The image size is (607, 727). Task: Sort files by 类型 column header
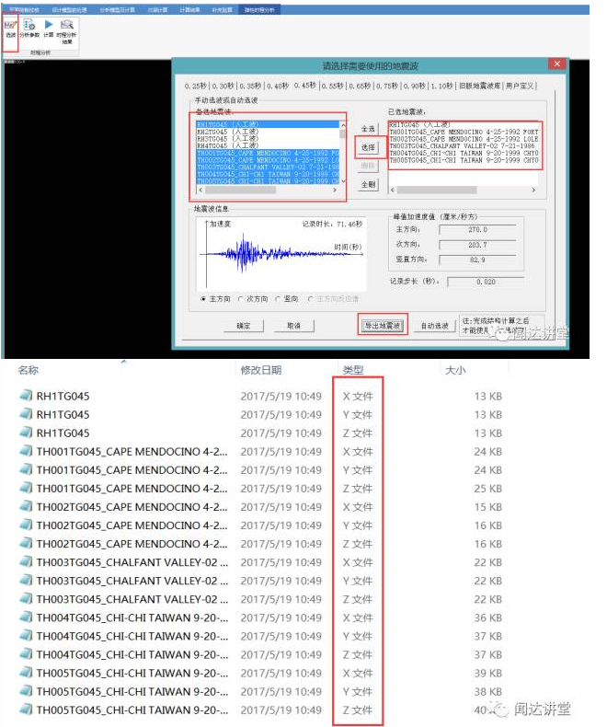353,370
